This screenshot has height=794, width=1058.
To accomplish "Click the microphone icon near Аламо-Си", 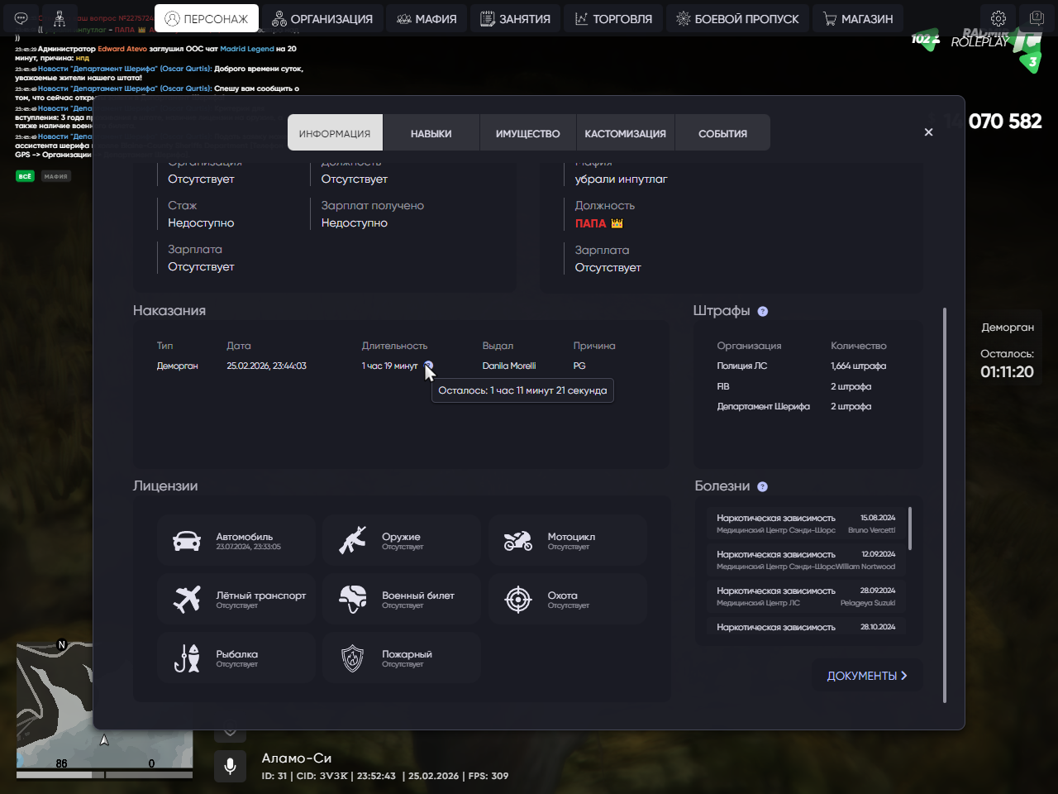I will pyautogui.click(x=230, y=766).
